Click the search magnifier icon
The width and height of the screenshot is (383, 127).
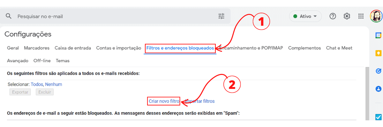[x=9, y=16]
